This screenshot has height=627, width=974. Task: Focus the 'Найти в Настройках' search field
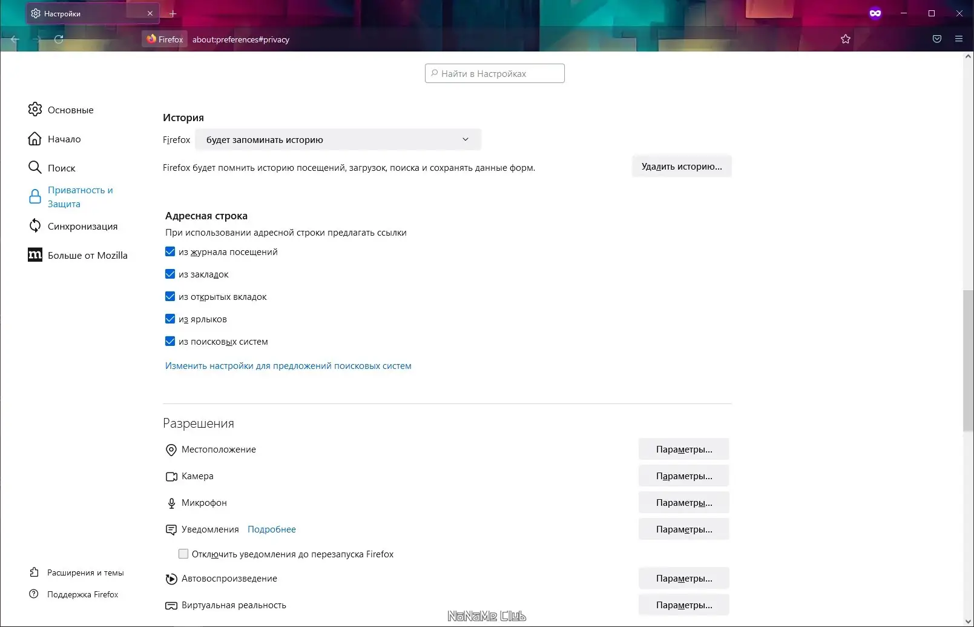[495, 73]
